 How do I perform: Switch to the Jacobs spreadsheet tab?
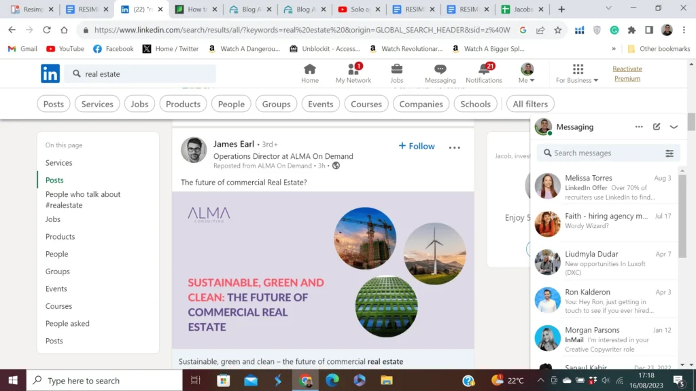tap(522, 10)
